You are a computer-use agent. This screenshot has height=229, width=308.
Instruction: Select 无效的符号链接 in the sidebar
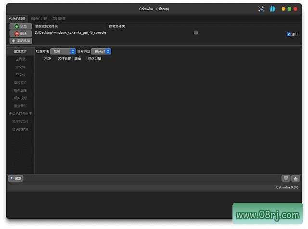click(x=20, y=114)
